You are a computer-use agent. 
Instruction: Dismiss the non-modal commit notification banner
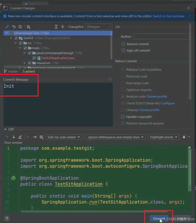[190, 16]
